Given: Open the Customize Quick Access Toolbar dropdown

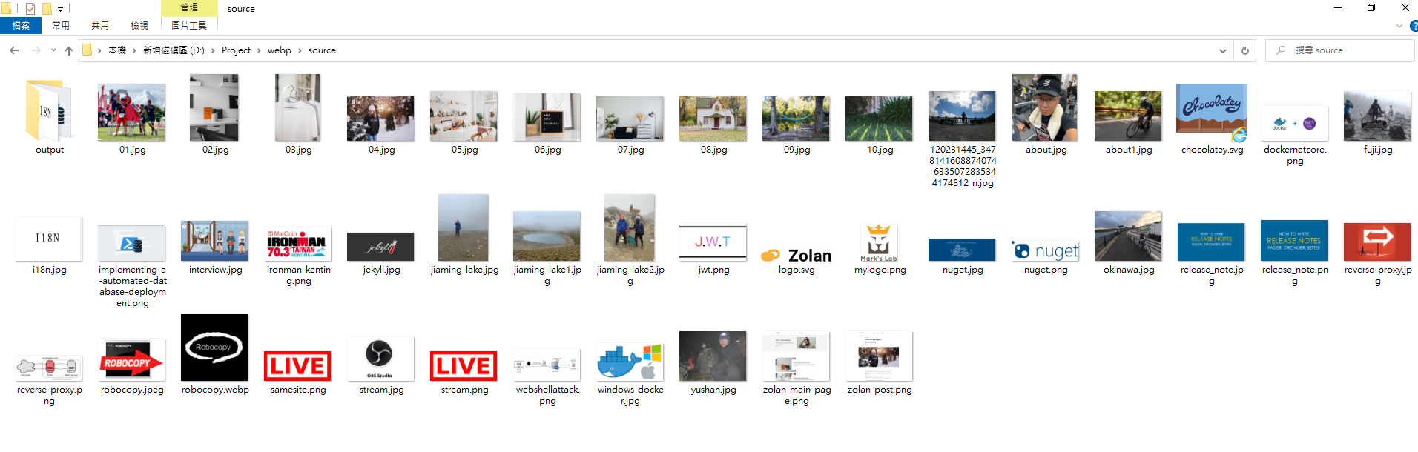Looking at the screenshot, I should pyautogui.click(x=61, y=9).
